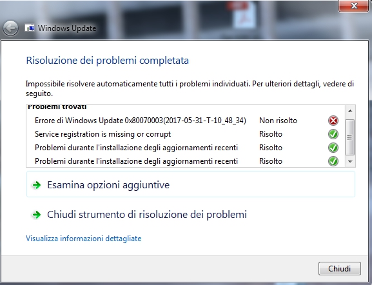This screenshot has height=285, width=372.
Task: Select last Problemi durante l'installazione row
Action: (x=186, y=161)
